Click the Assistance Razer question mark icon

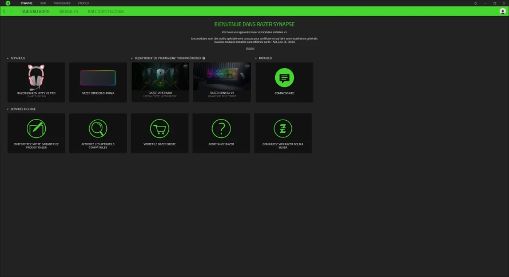point(221,129)
